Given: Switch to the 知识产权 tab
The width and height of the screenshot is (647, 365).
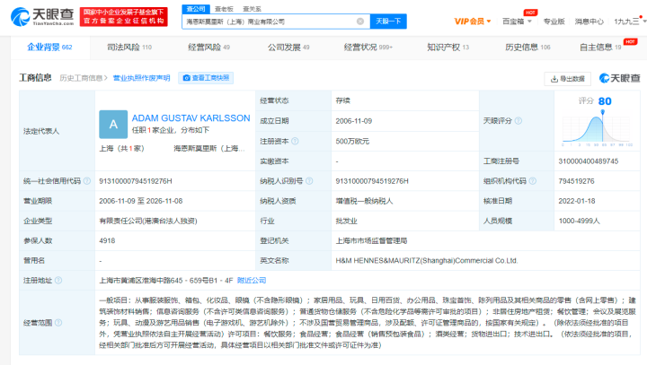Looking at the screenshot, I should click(x=448, y=48).
